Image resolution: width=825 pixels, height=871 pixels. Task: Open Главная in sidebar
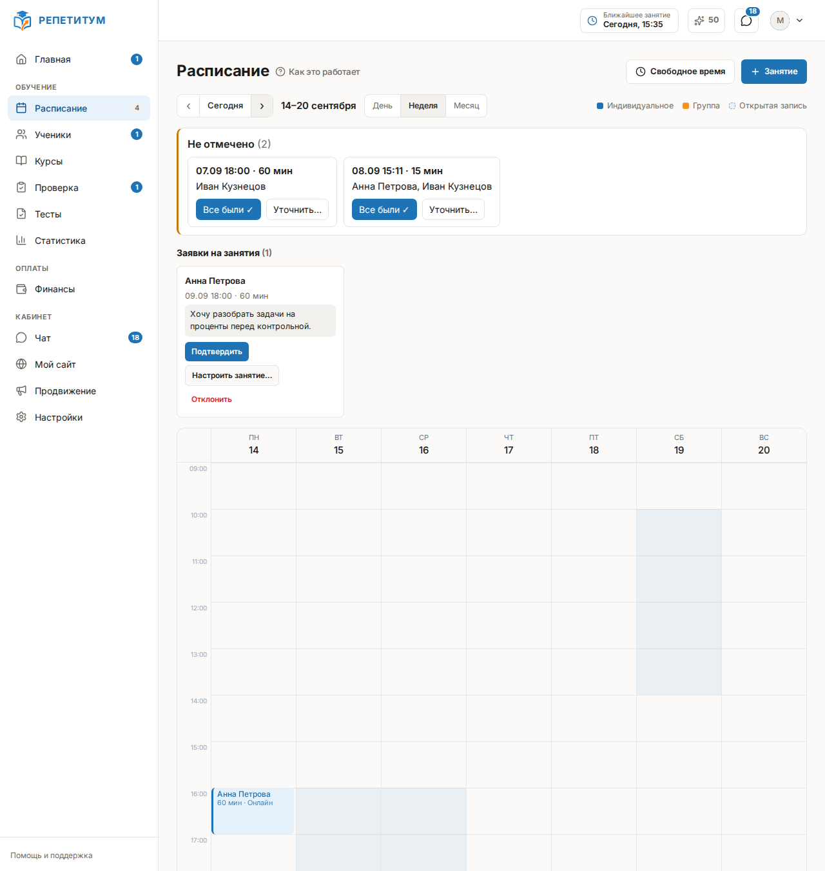point(79,59)
